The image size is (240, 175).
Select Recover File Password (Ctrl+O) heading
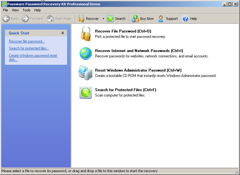pyautogui.click(x=123, y=31)
